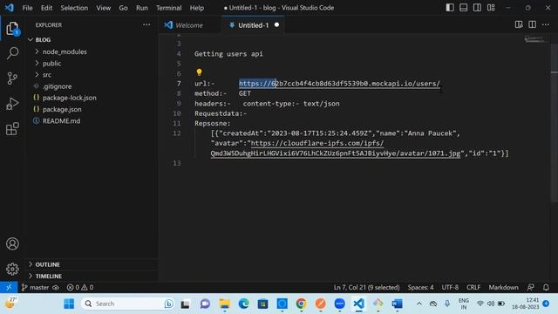Open the Terminal menu
Image resolution: width=558 pixels, height=314 pixels.
pos(168,8)
